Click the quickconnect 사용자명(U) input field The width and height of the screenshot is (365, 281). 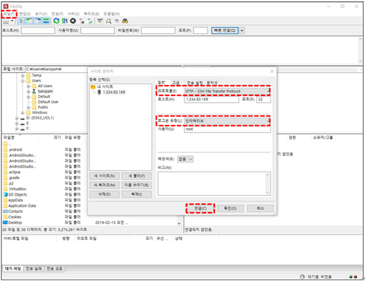(98, 31)
